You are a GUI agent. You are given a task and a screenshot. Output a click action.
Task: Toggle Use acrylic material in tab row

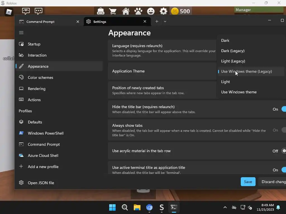(284, 151)
